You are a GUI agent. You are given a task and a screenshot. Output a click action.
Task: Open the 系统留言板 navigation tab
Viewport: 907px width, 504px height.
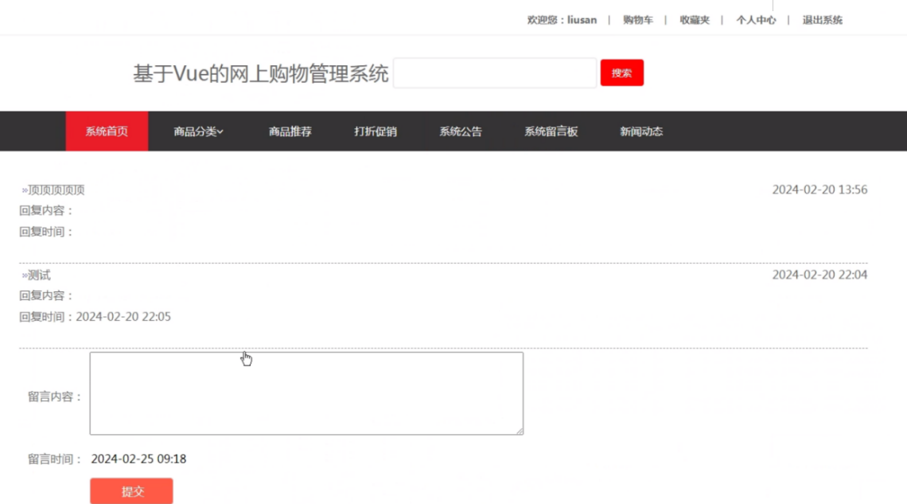tap(551, 131)
